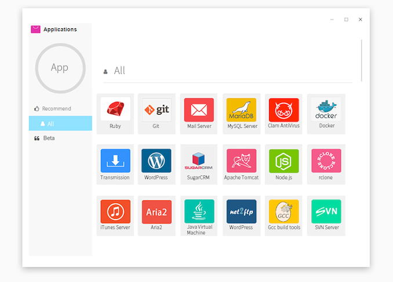Open Mail Server app

tap(199, 110)
